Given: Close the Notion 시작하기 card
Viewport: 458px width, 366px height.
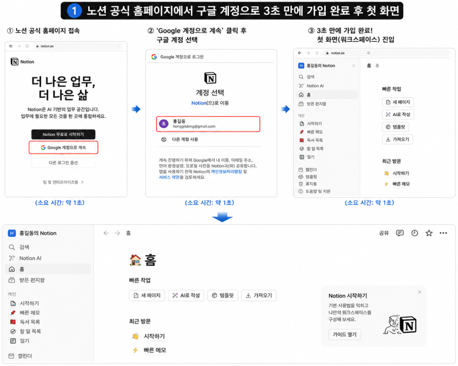Looking at the screenshot, I should click(420, 292).
